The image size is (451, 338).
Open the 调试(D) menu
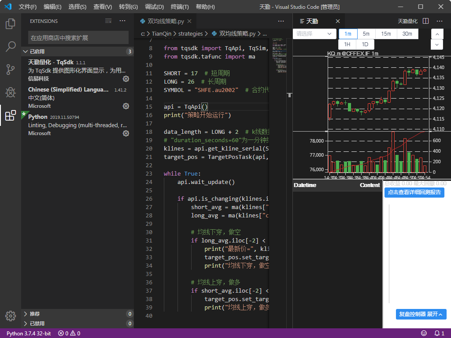[x=154, y=7]
